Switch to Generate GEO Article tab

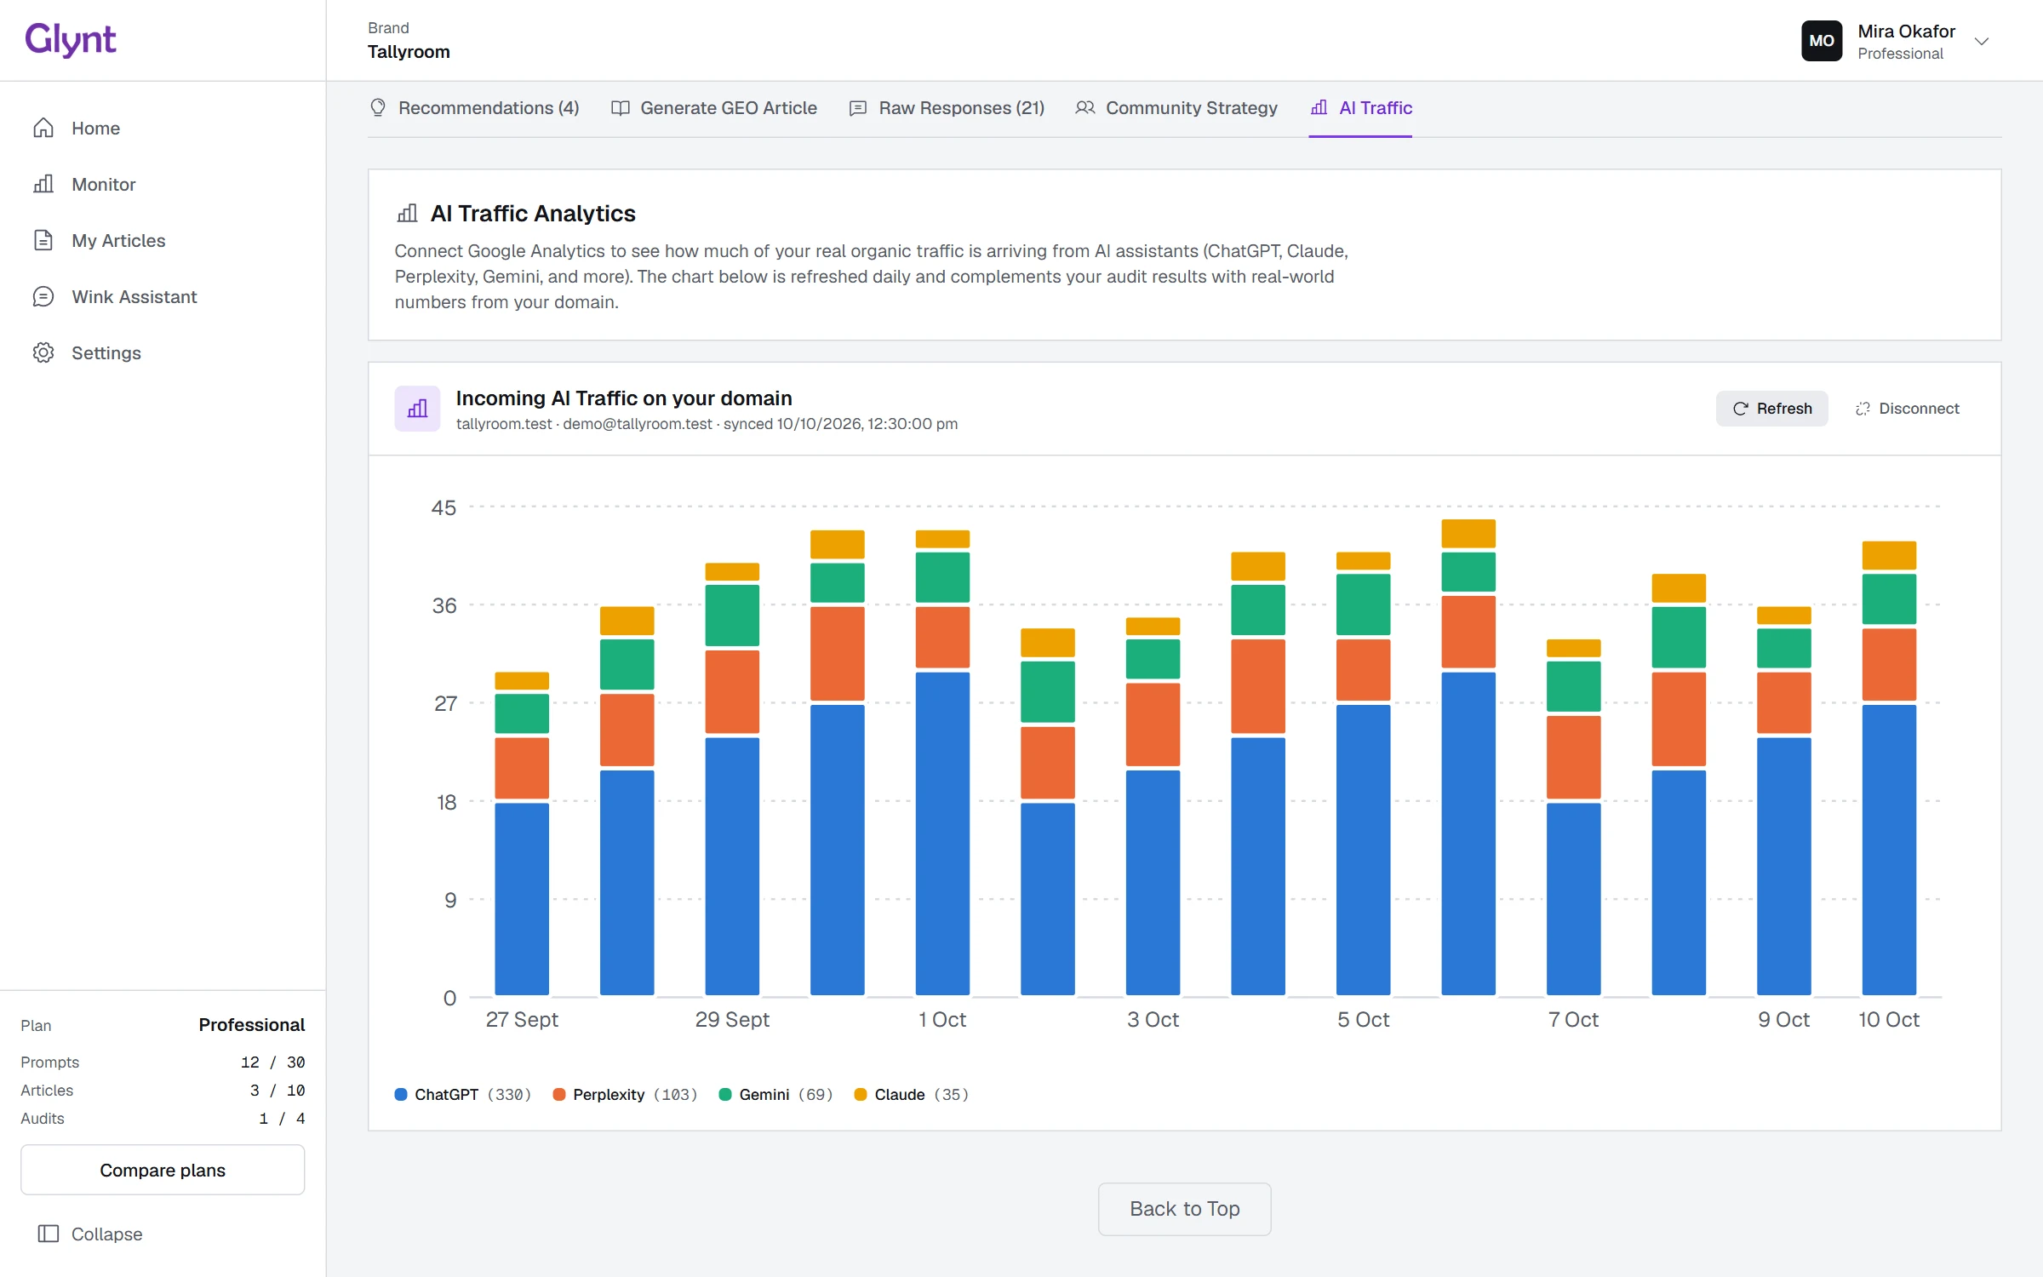pos(714,107)
